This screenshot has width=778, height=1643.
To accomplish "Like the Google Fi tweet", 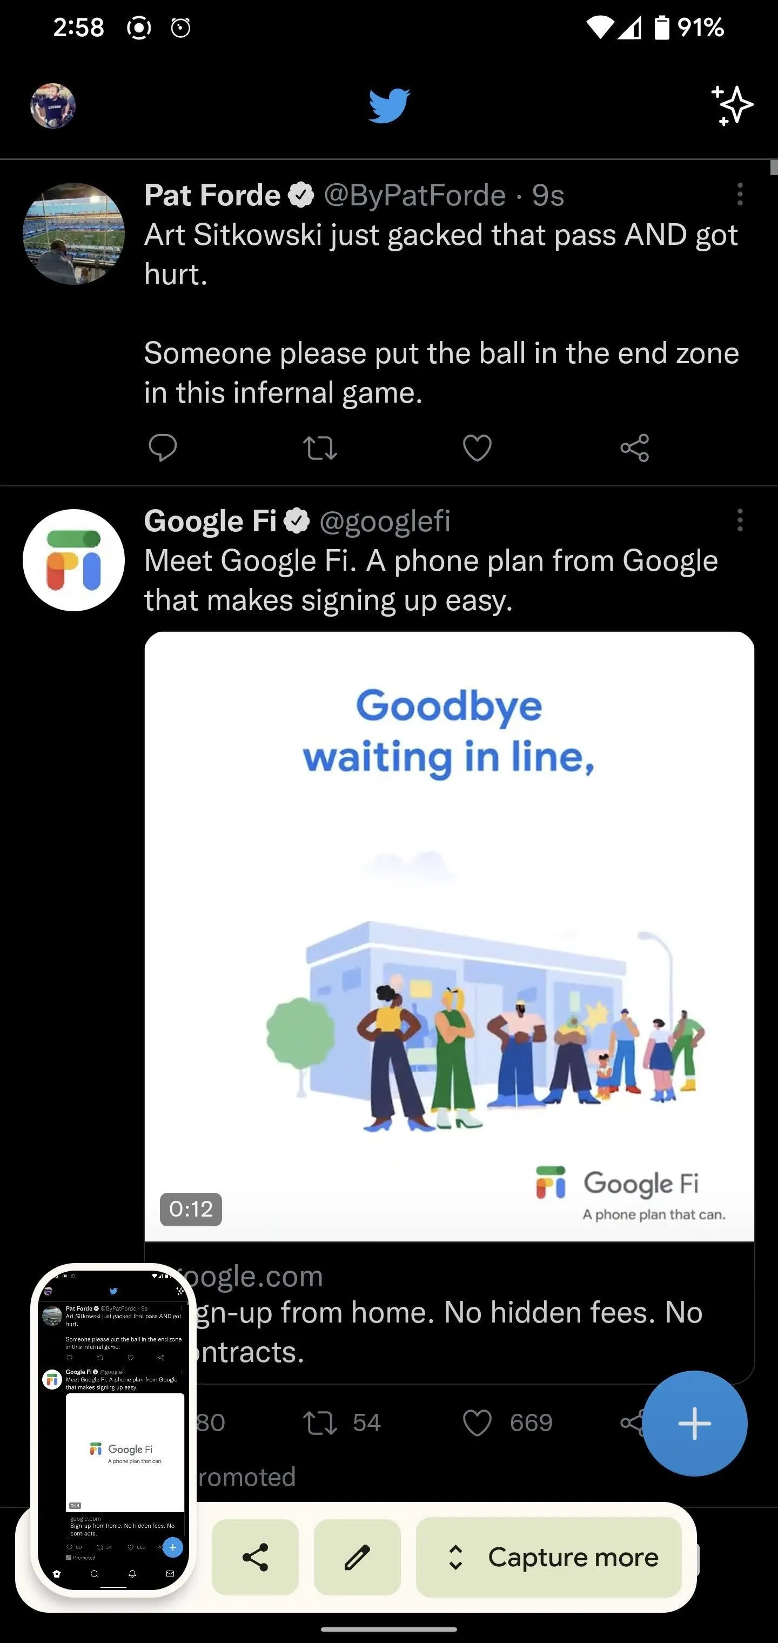I will pyautogui.click(x=507, y=1422).
